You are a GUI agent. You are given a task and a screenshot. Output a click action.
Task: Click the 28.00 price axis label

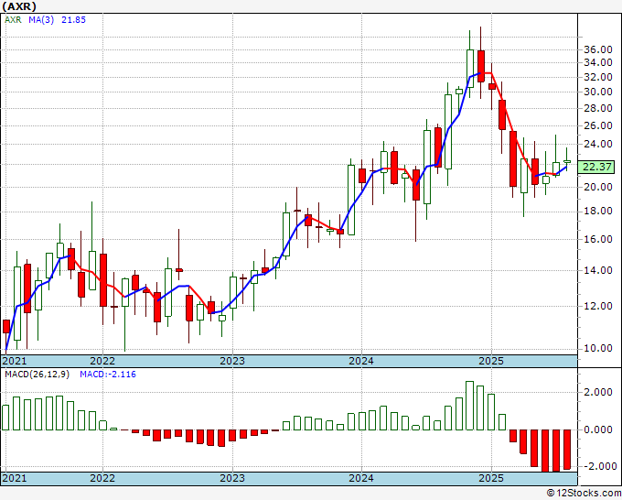tap(598, 108)
